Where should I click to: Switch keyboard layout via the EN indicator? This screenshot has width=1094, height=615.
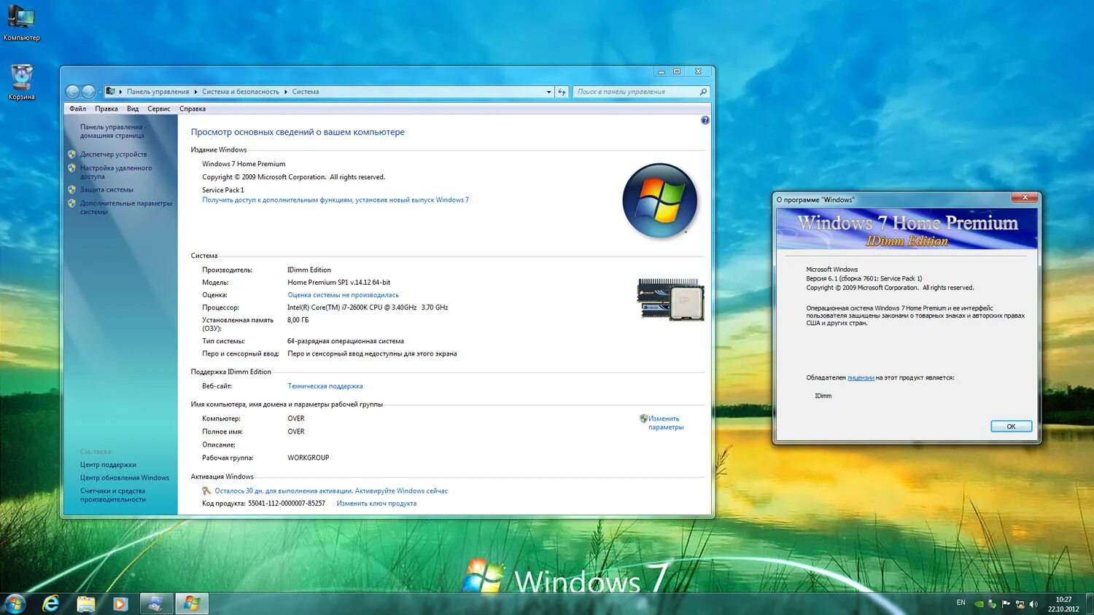click(961, 603)
